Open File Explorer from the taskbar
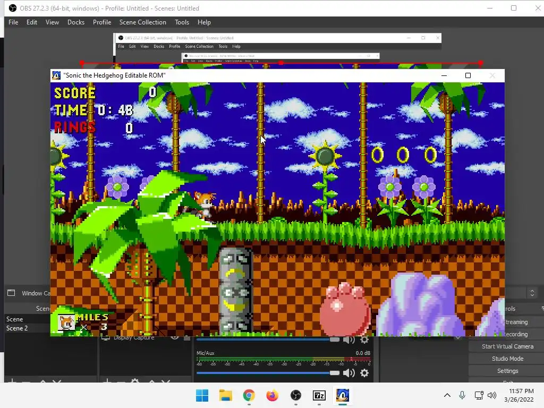 (225, 395)
